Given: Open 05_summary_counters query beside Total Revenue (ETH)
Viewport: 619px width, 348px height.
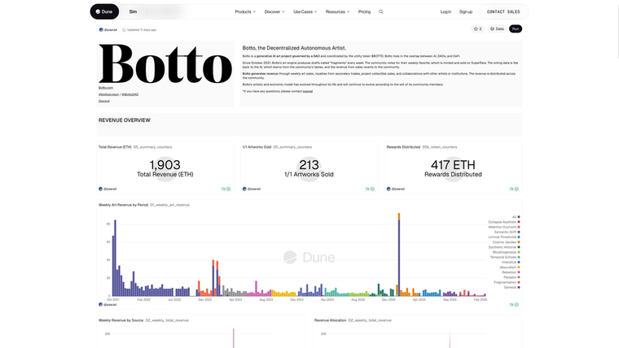Looking at the screenshot, I should (152, 147).
